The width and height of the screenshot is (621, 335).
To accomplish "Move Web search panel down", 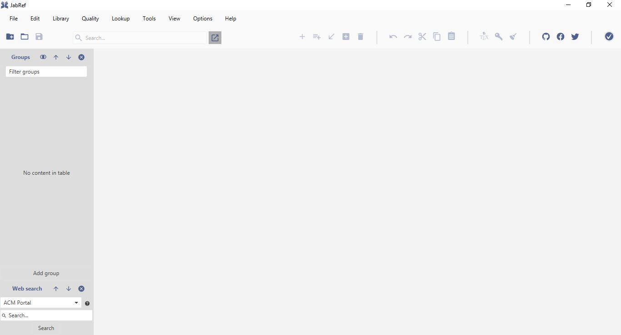I will (69, 289).
